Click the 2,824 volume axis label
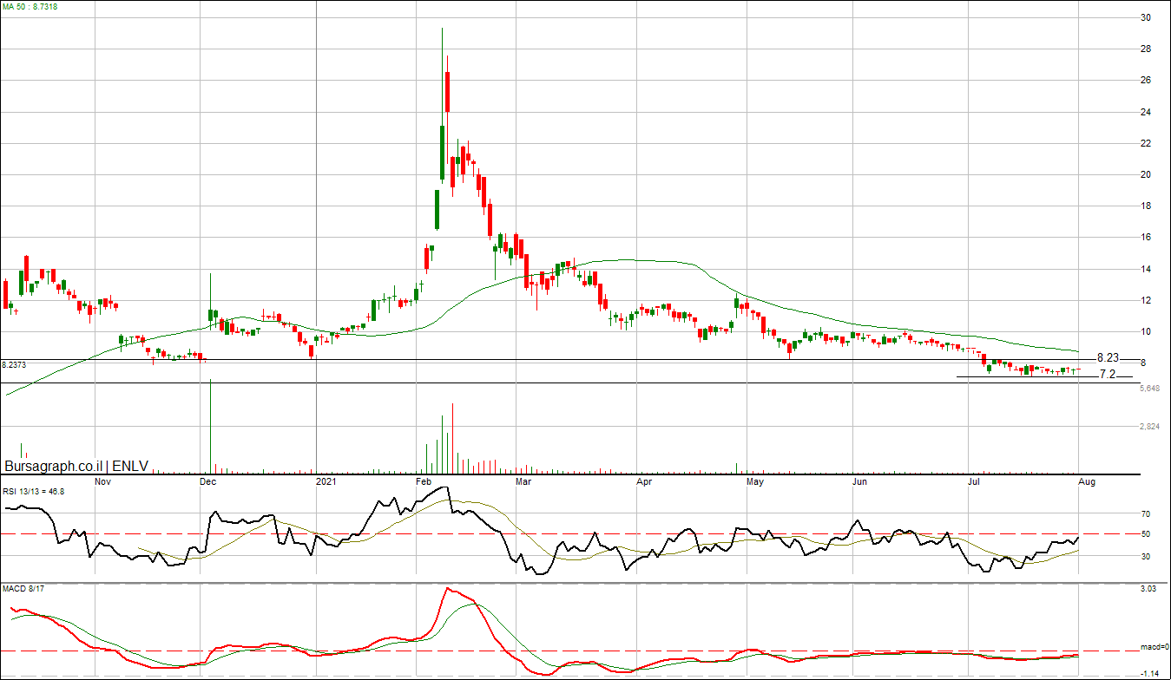The image size is (1171, 680). coord(1150,427)
